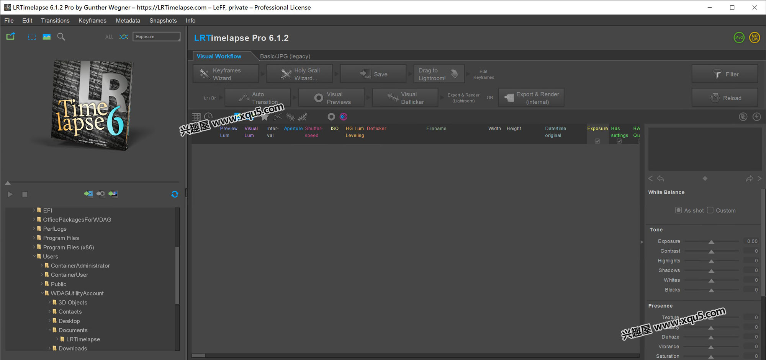
Task: Expand the EFI folder
Action: 34,210
